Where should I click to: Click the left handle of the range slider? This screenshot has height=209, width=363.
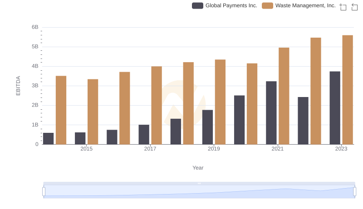(44, 192)
